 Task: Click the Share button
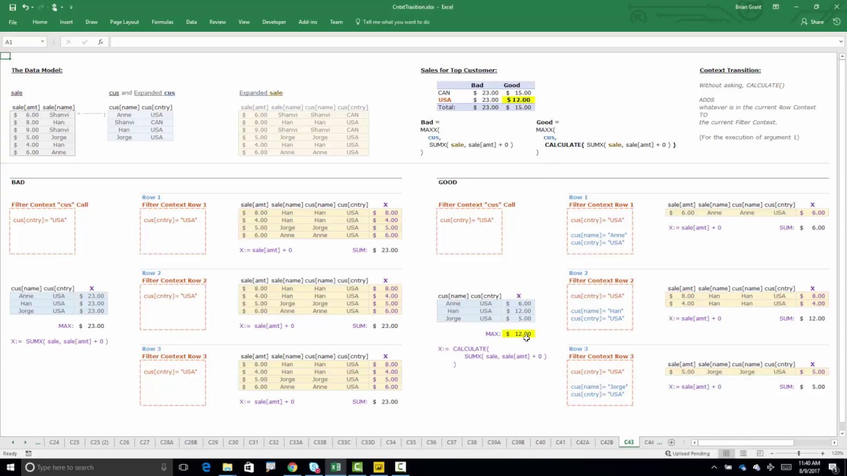tap(813, 22)
